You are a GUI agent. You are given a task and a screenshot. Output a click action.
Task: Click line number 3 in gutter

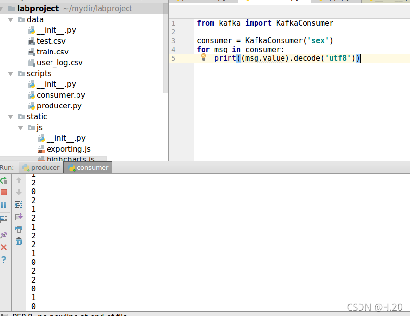(x=173, y=41)
